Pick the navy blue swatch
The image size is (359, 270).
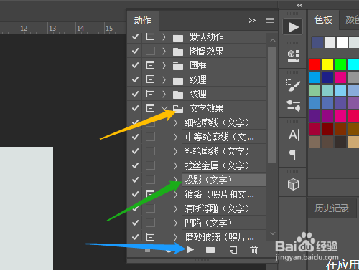pos(327,77)
